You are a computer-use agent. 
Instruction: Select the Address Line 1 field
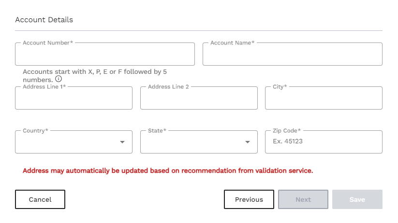point(74,98)
